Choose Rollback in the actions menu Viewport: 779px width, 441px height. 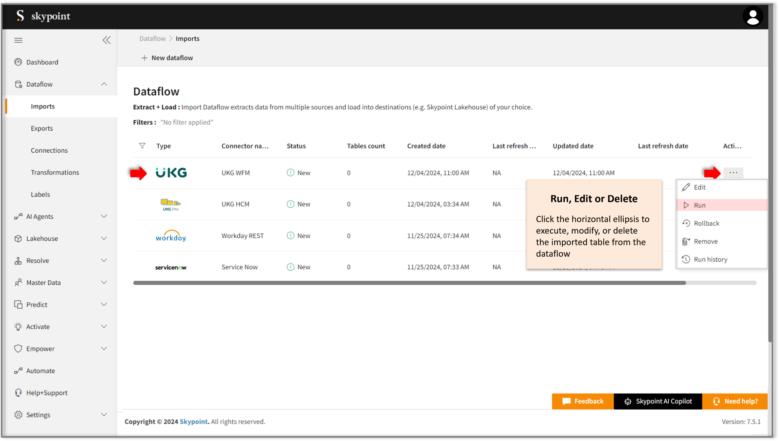click(x=706, y=223)
